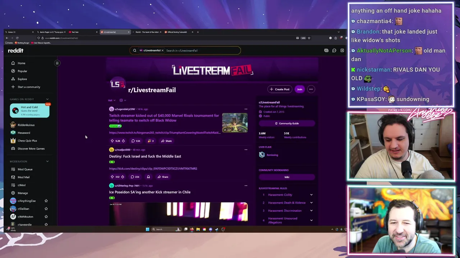This screenshot has height=258, width=460.
Task: Upvote the Marvel Rivals post
Action: [112, 141]
